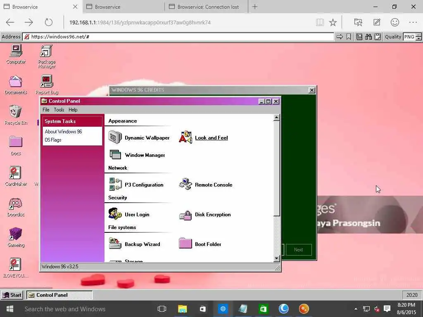Open the Action Center notification icon
The width and height of the screenshot is (423, 317).
(387, 309)
